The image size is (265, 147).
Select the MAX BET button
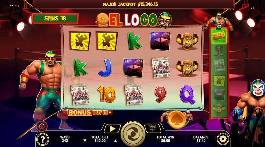[153, 128]
